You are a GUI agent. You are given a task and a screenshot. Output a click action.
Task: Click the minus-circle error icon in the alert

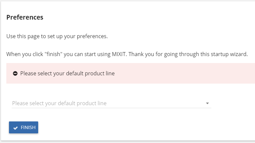click(15, 73)
